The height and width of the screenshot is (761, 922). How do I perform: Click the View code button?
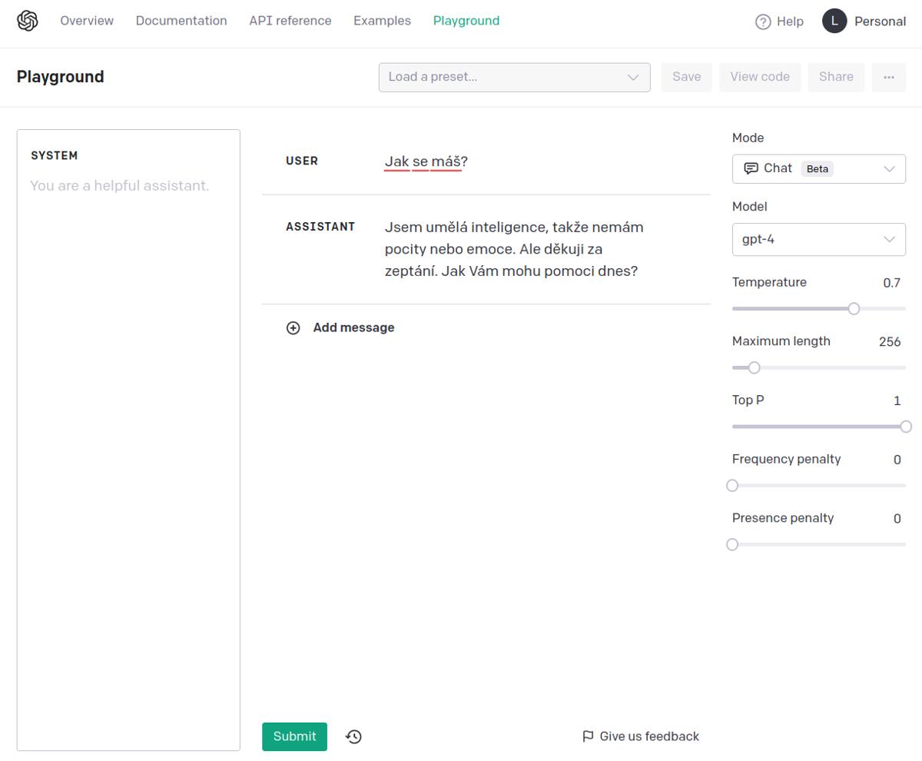click(759, 77)
